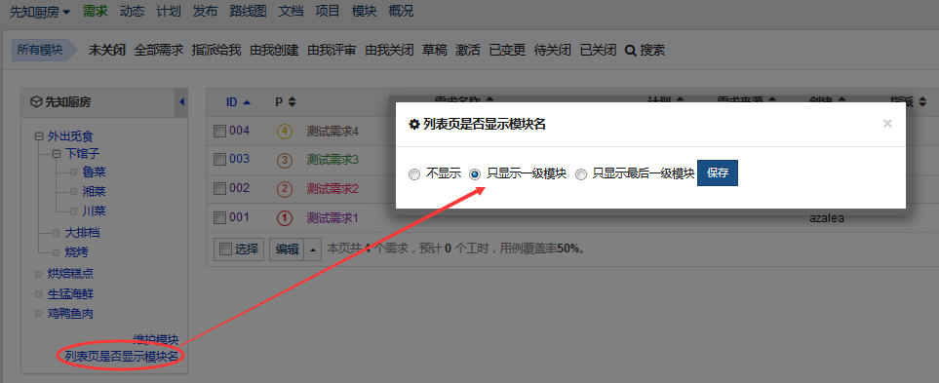939x383 pixels.
Task: Open the 先知厨房 product dropdown
Action: click(40, 12)
